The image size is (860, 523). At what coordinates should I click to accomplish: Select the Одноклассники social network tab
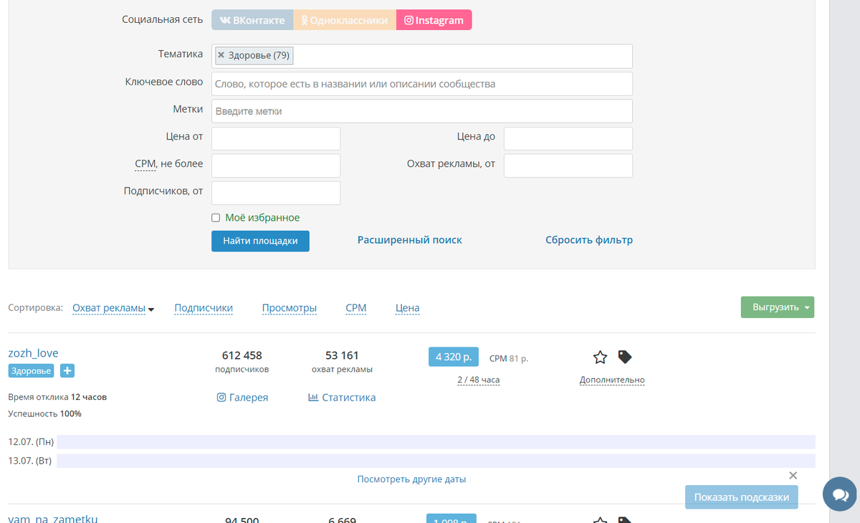(x=345, y=20)
